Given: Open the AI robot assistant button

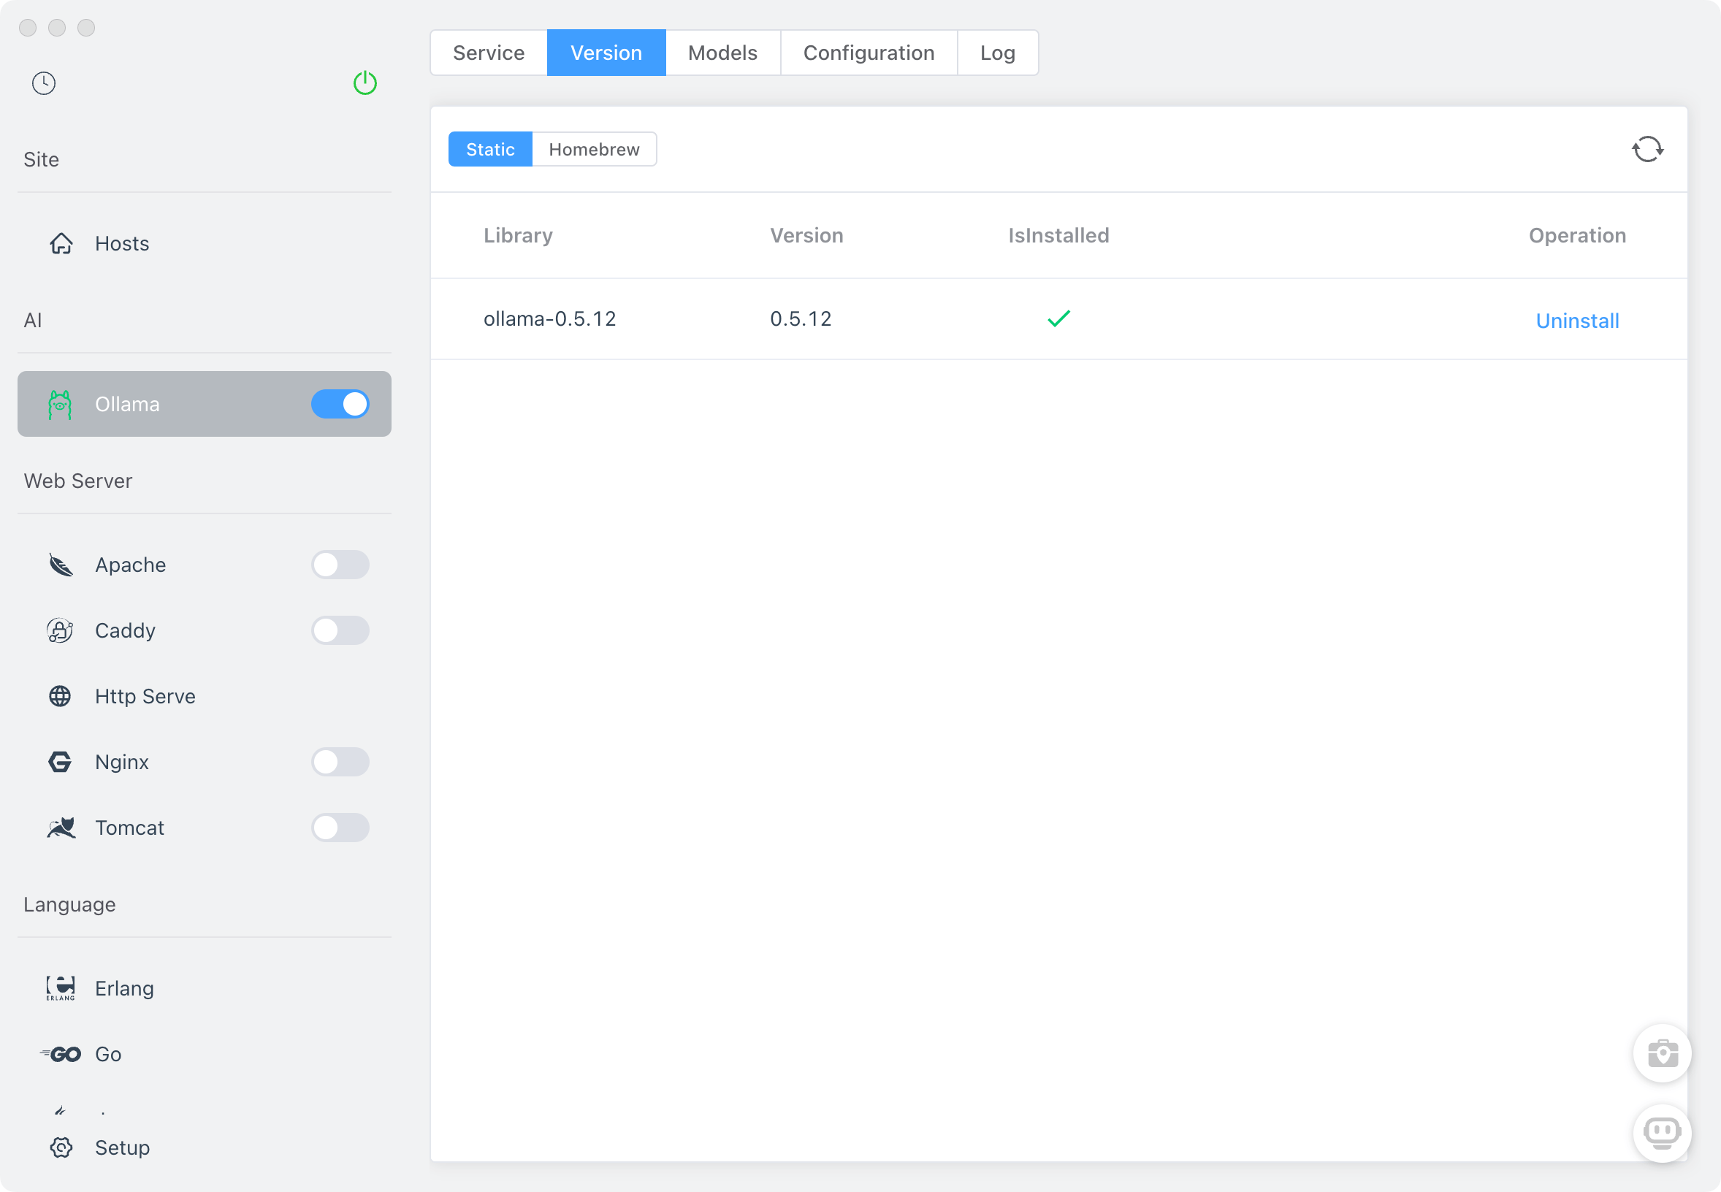Looking at the screenshot, I should (x=1662, y=1133).
